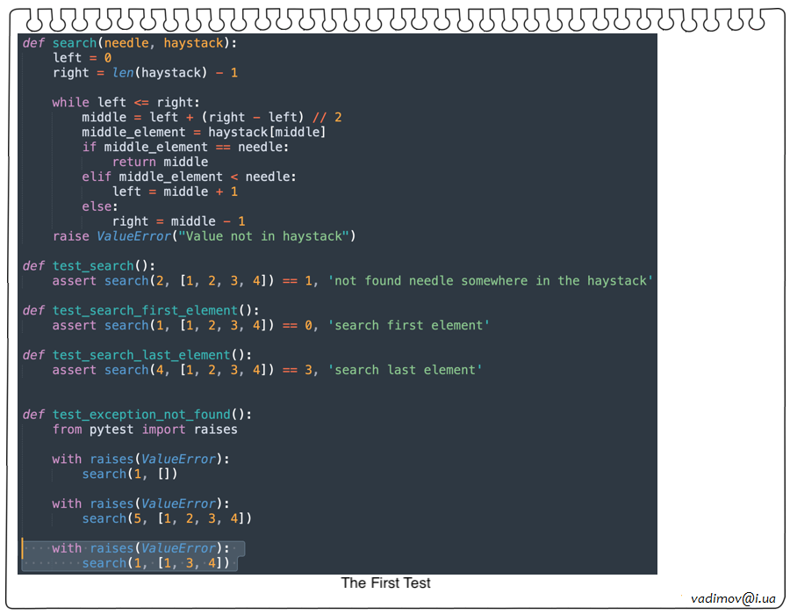Viewport: 790px width, 615px height.
Task: Click the vadimov@i.ua email address
Action: point(733,598)
